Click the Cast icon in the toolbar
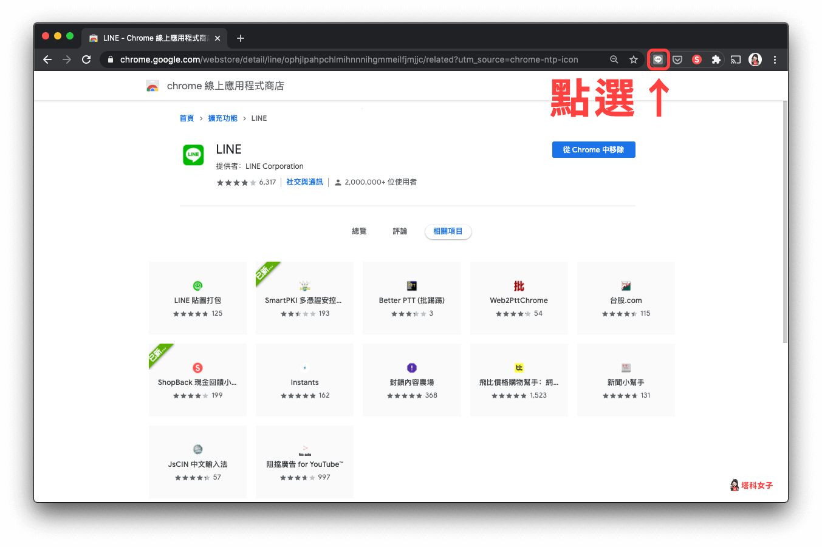 point(736,59)
